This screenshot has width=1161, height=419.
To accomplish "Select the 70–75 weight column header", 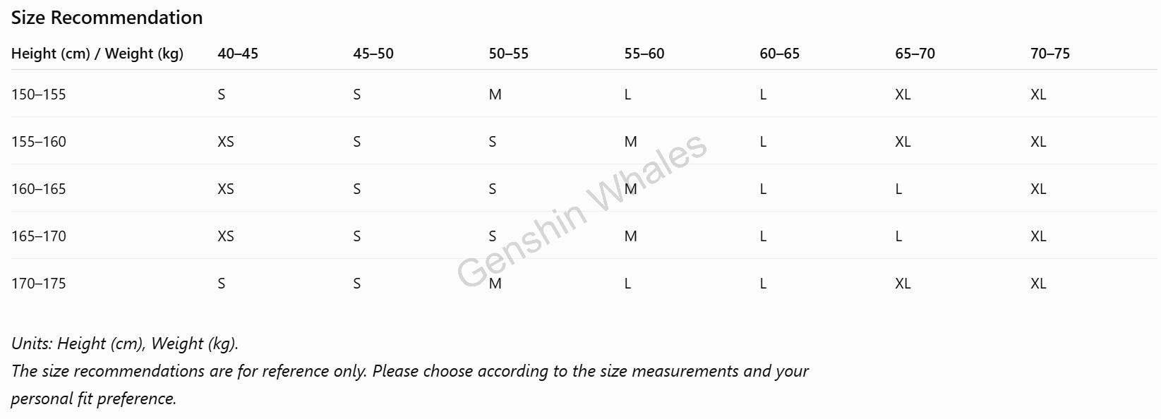I will click(x=1050, y=54).
